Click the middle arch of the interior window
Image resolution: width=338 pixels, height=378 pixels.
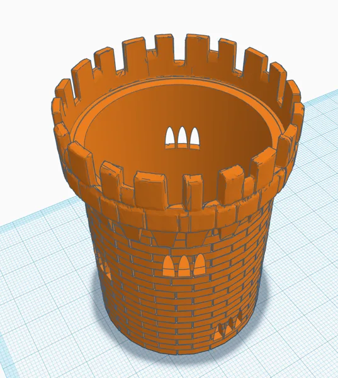183,137
